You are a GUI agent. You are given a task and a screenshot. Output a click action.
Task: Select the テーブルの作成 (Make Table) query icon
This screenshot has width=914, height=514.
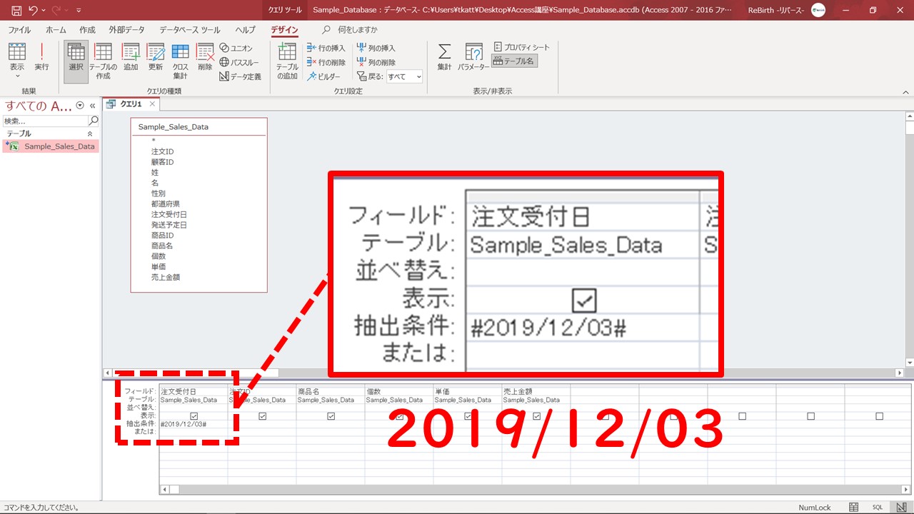pos(103,60)
